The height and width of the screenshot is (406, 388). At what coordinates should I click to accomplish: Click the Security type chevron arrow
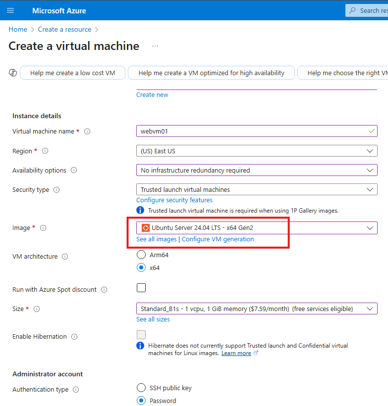pos(370,189)
